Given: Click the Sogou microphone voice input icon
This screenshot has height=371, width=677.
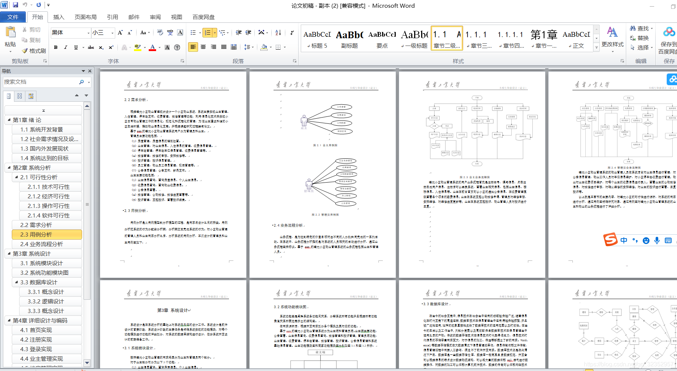Looking at the screenshot, I should [657, 240].
